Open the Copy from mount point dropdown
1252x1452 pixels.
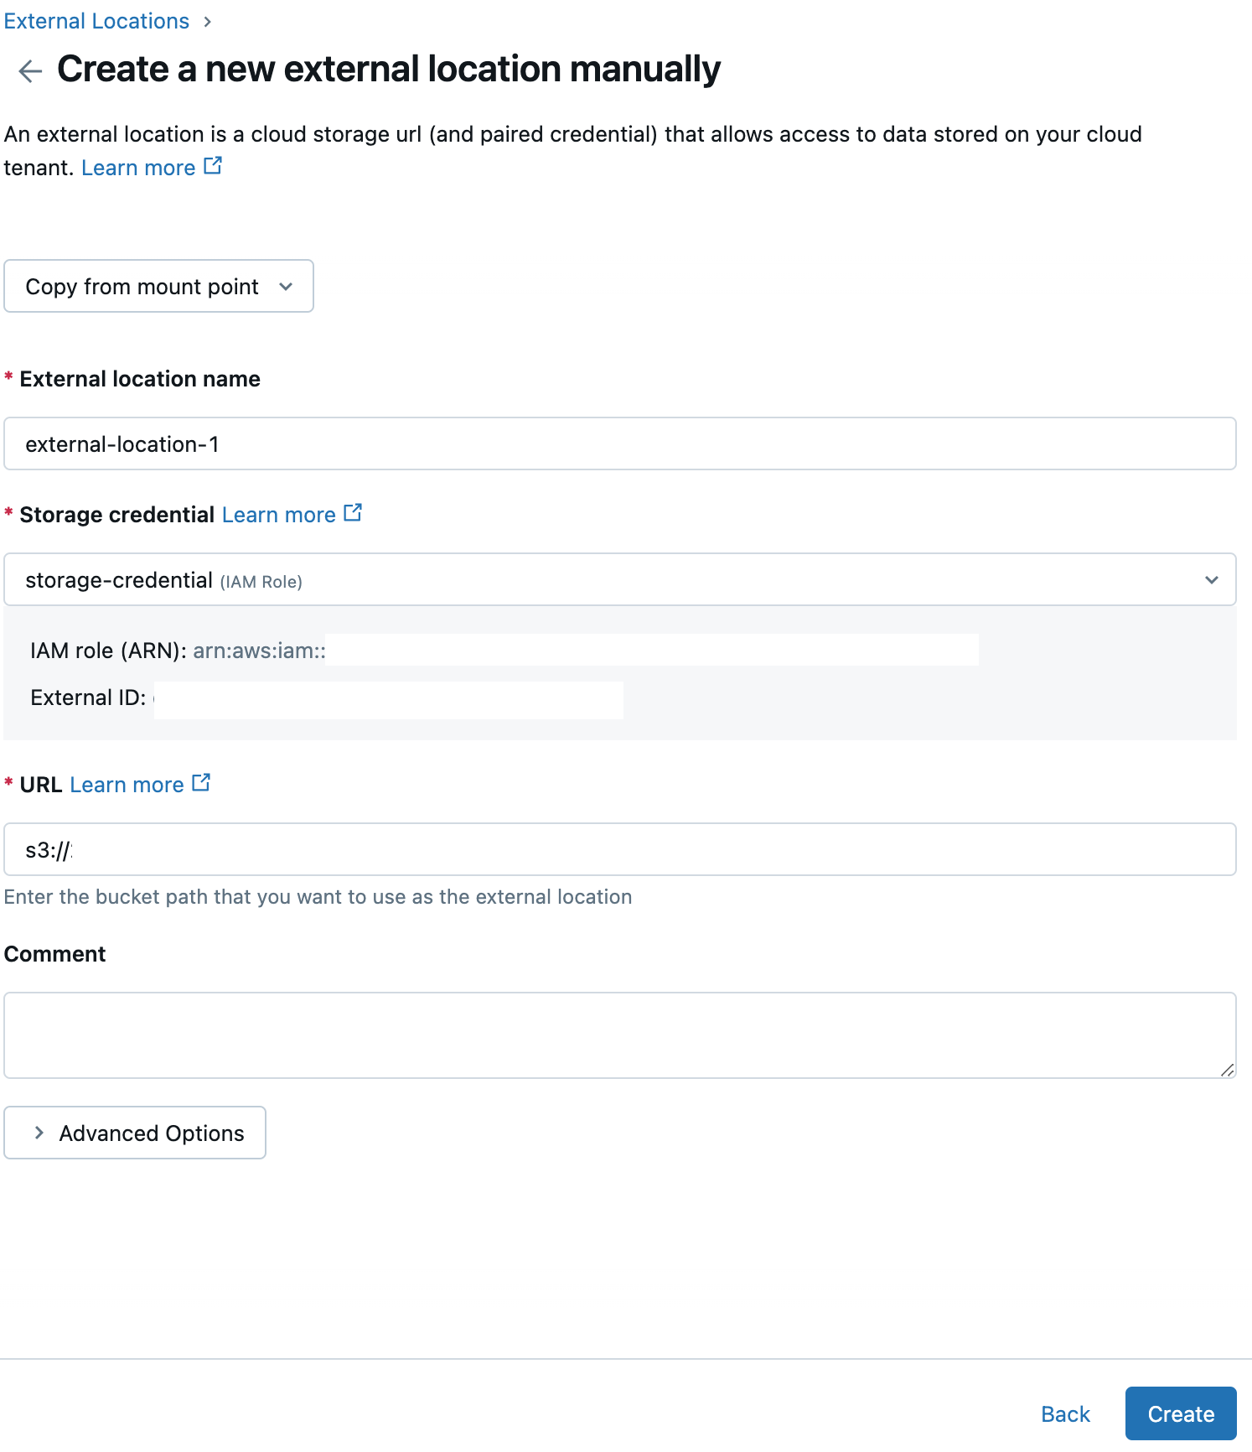(x=158, y=286)
